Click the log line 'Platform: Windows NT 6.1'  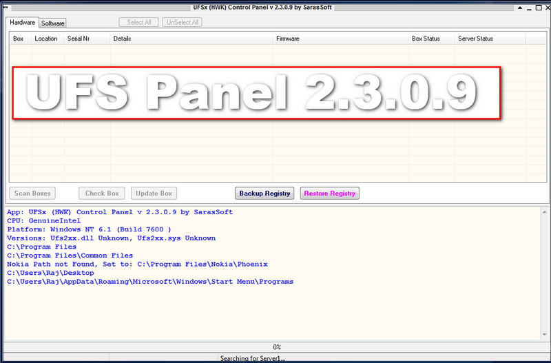(x=89, y=229)
